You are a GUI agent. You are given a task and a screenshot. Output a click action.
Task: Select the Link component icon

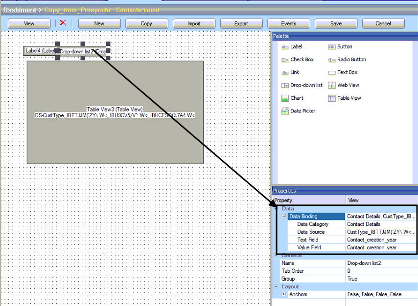point(286,72)
